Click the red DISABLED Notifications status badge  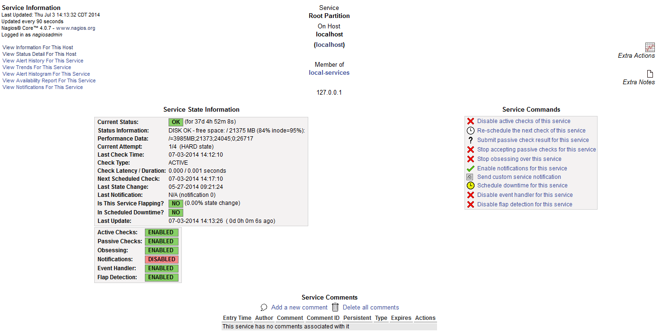pos(161,259)
